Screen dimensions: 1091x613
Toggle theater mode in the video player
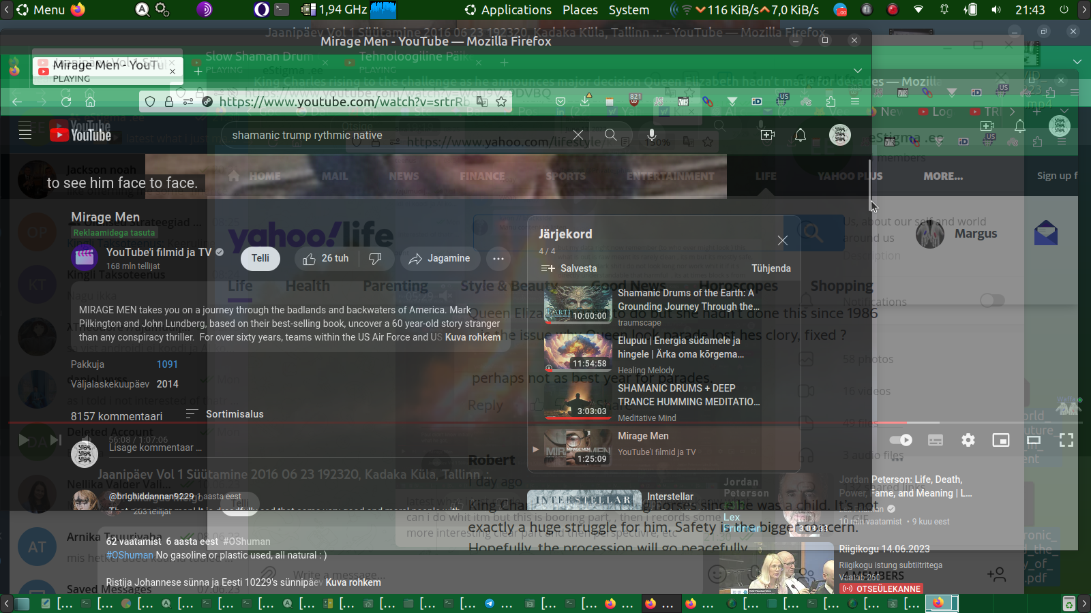pos(1034,440)
